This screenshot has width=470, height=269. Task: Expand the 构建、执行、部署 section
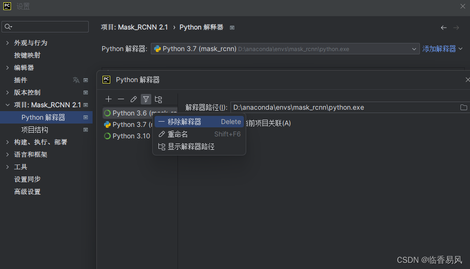click(8, 142)
